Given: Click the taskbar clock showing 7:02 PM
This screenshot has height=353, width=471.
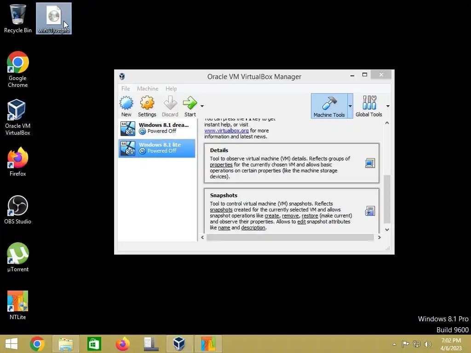Looking at the screenshot, I should pyautogui.click(x=451, y=344).
